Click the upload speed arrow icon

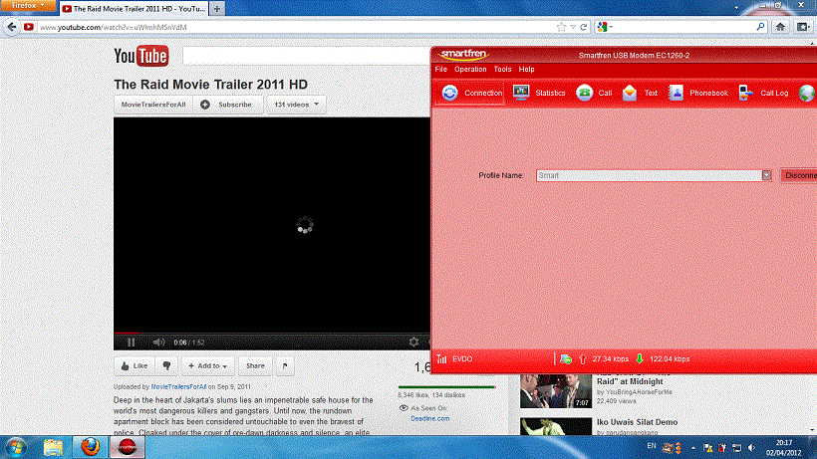(x=583, y=359)
